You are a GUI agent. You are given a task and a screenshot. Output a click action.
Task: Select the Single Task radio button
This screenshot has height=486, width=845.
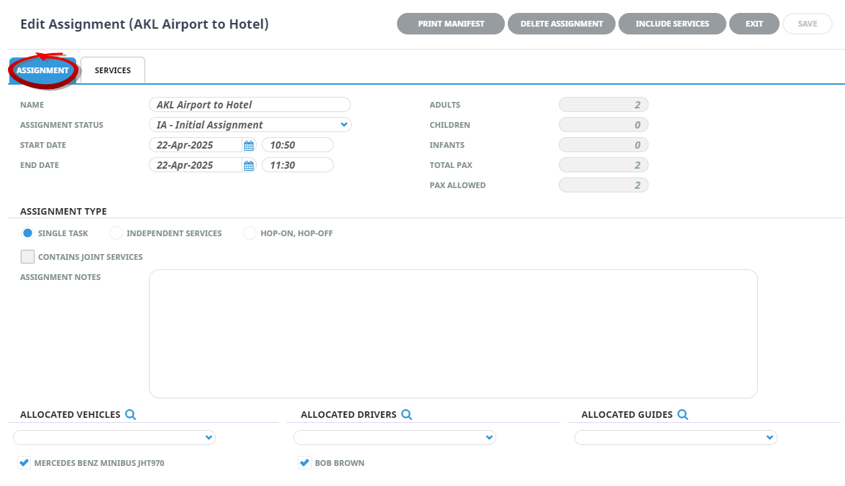28,233
